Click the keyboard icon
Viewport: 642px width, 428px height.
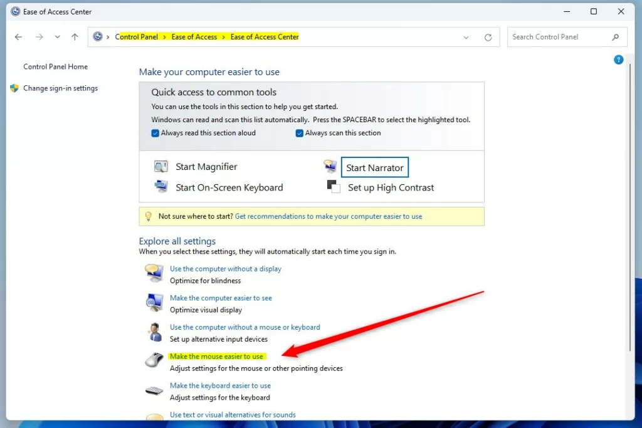pyautogui.click(x=154, y=390)
